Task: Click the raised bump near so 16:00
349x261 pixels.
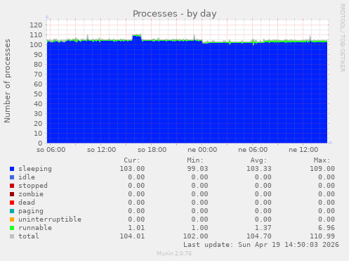Action: (137, 37)
